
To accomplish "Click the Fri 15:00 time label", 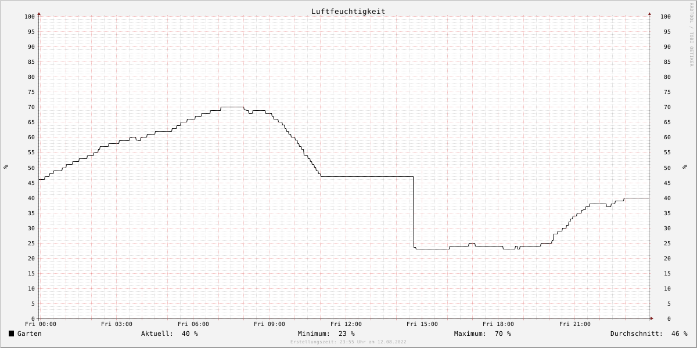I will (422, 324).
